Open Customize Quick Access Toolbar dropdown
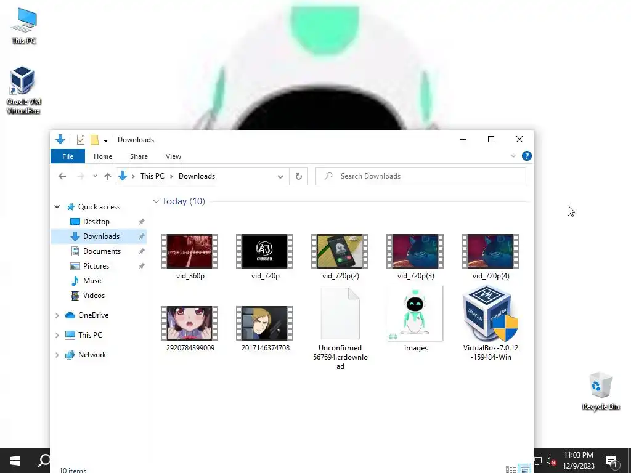This screenshot has width=631, height=473. 105,140
